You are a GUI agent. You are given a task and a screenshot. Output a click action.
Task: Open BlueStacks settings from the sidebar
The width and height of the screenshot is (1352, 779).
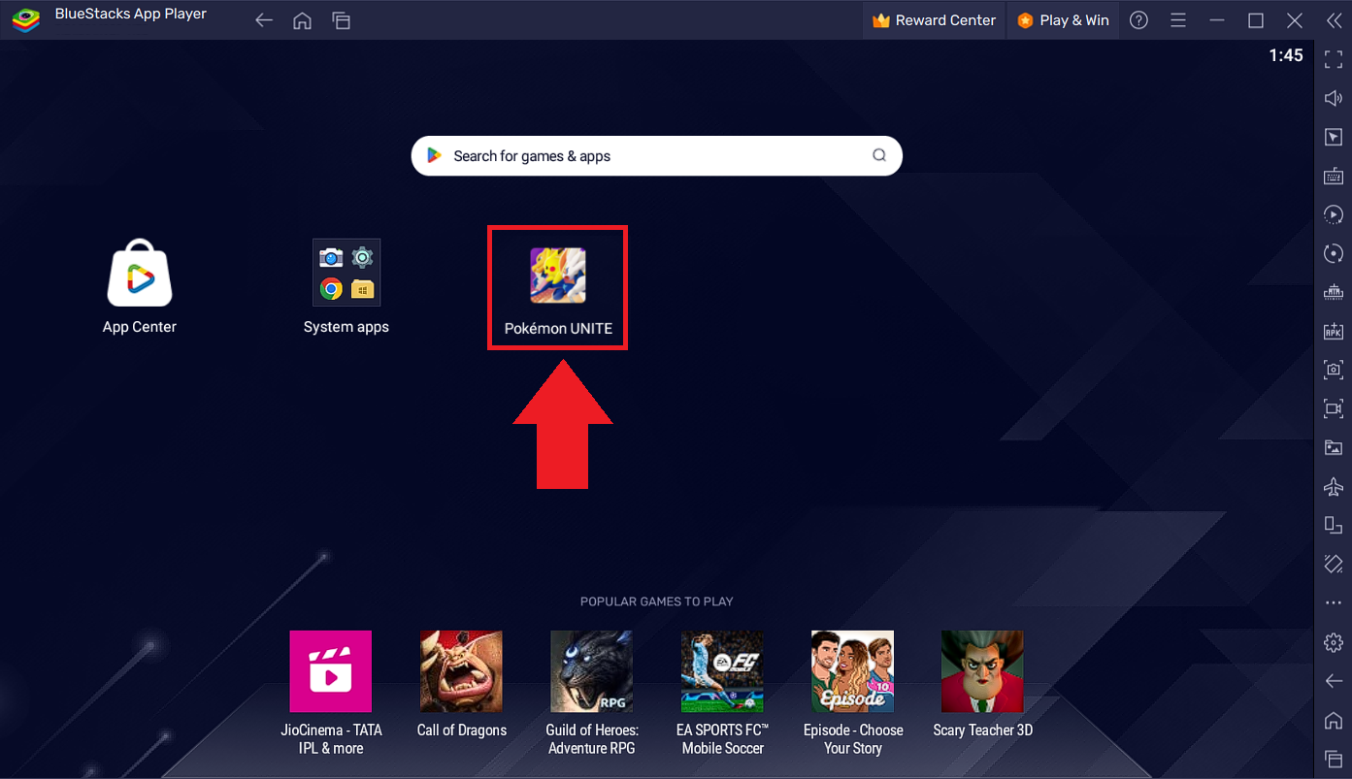[x=1333, y=641]
